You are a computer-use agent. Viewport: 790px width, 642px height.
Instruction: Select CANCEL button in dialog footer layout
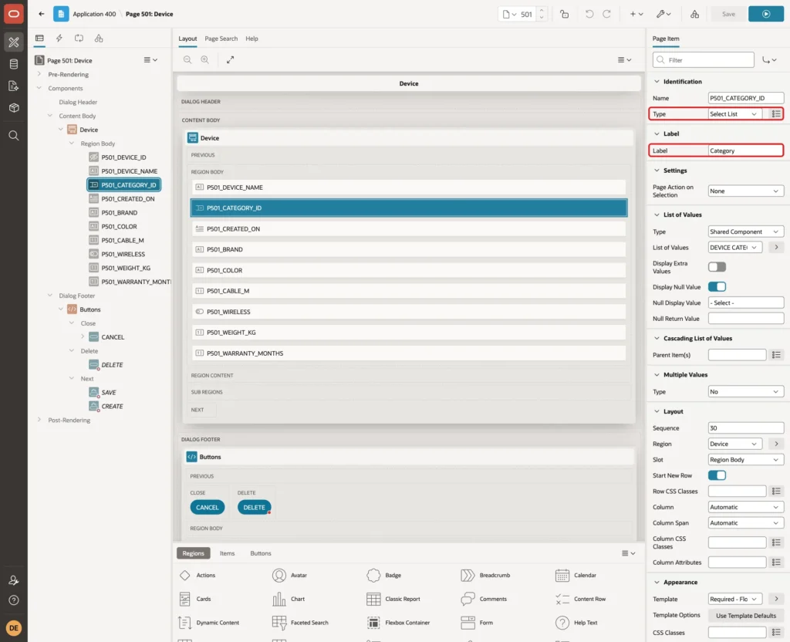click(x=207, y=508)
